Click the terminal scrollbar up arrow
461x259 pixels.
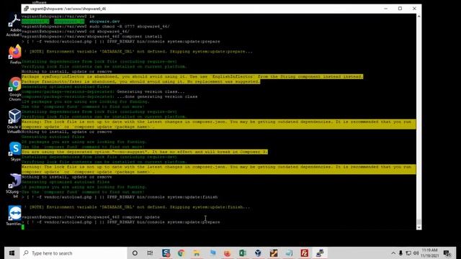(x=419, y=17)
